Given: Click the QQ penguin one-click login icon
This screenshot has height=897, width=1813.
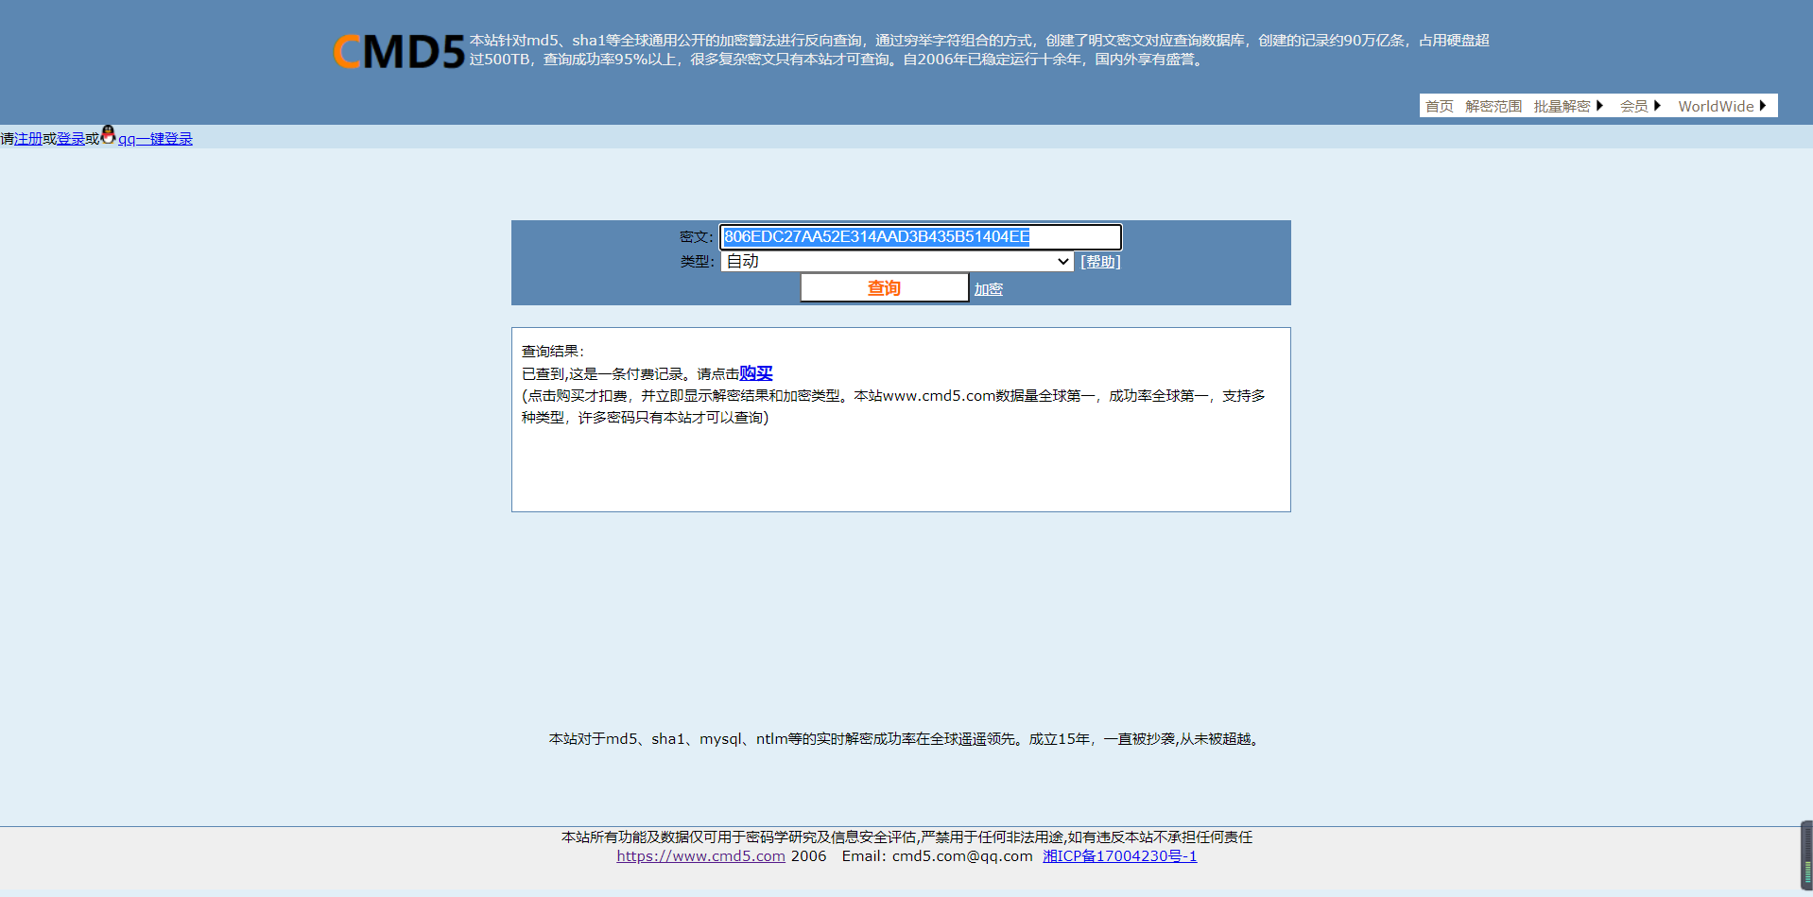Looking at the screenshot, I should (x=109, y=137).
